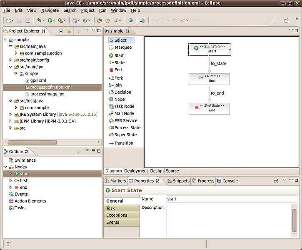
Task: Select the End node tool
Action: pos(115,70)
